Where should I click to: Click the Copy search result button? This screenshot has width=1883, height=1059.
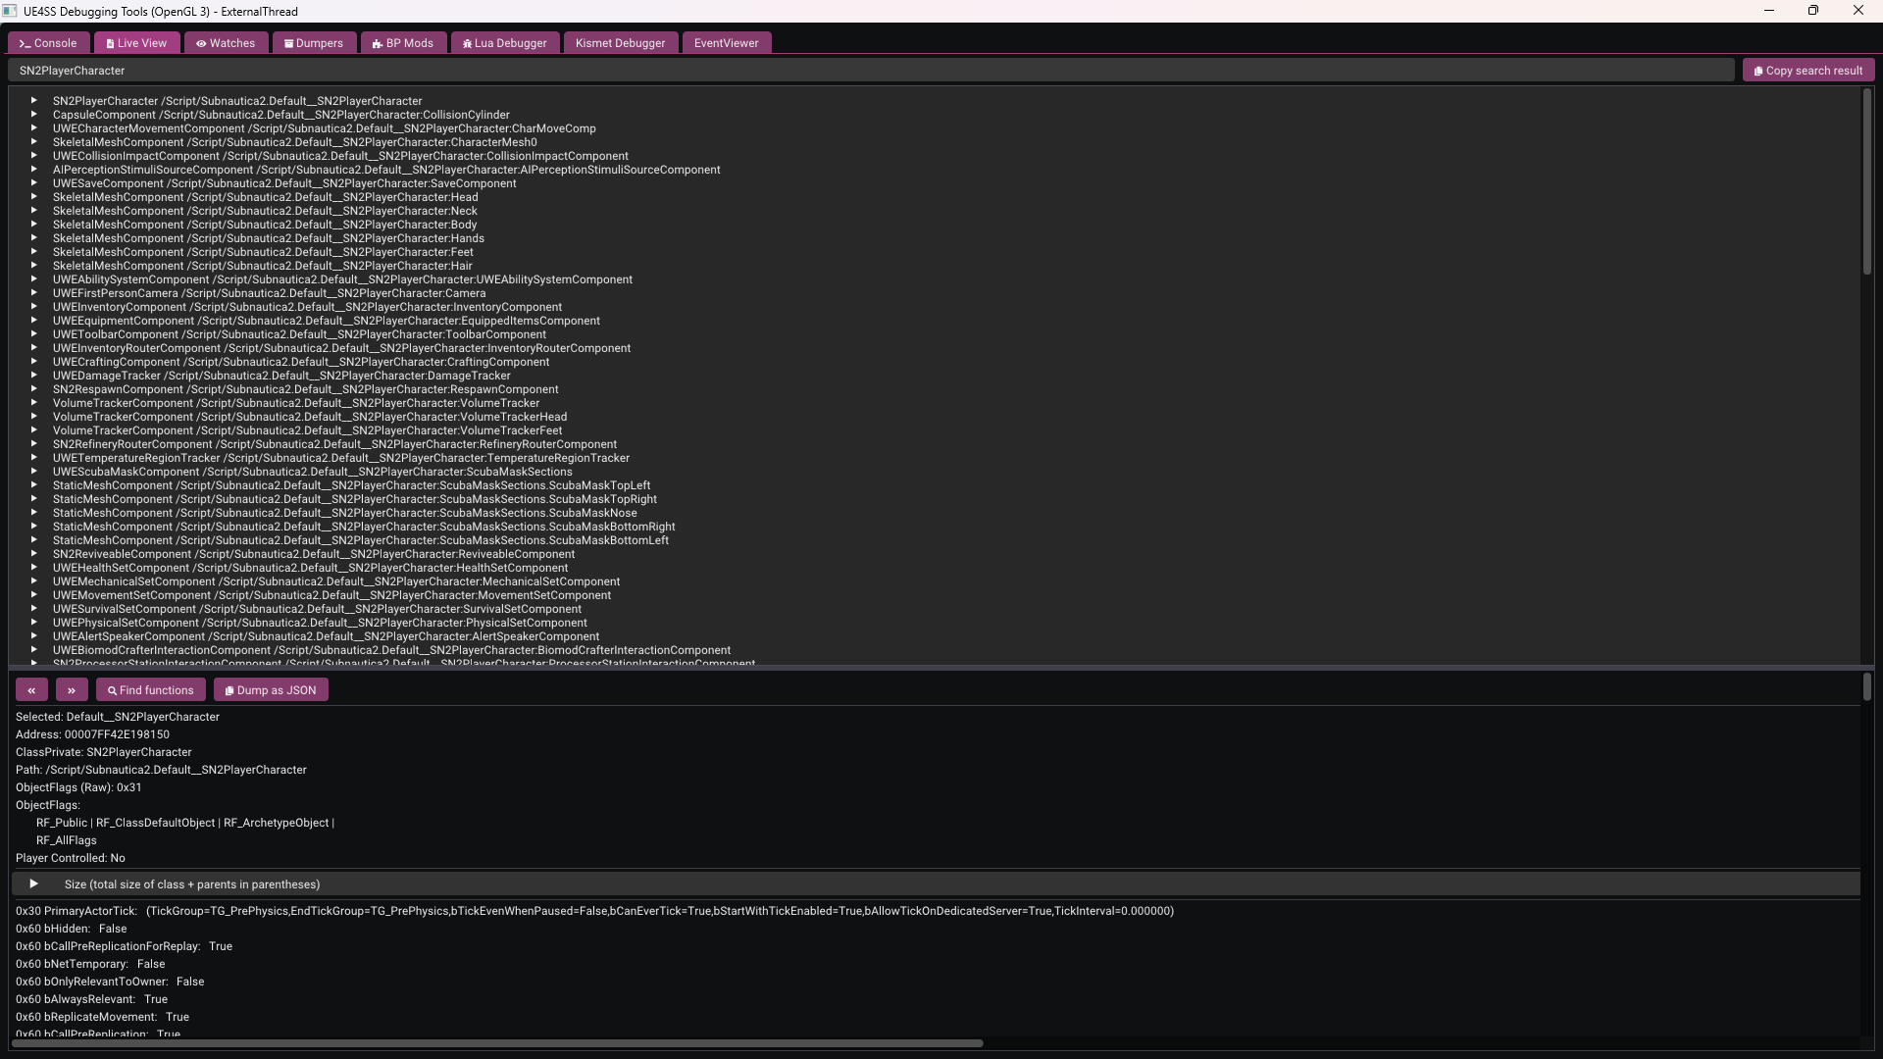(1808, 71)
